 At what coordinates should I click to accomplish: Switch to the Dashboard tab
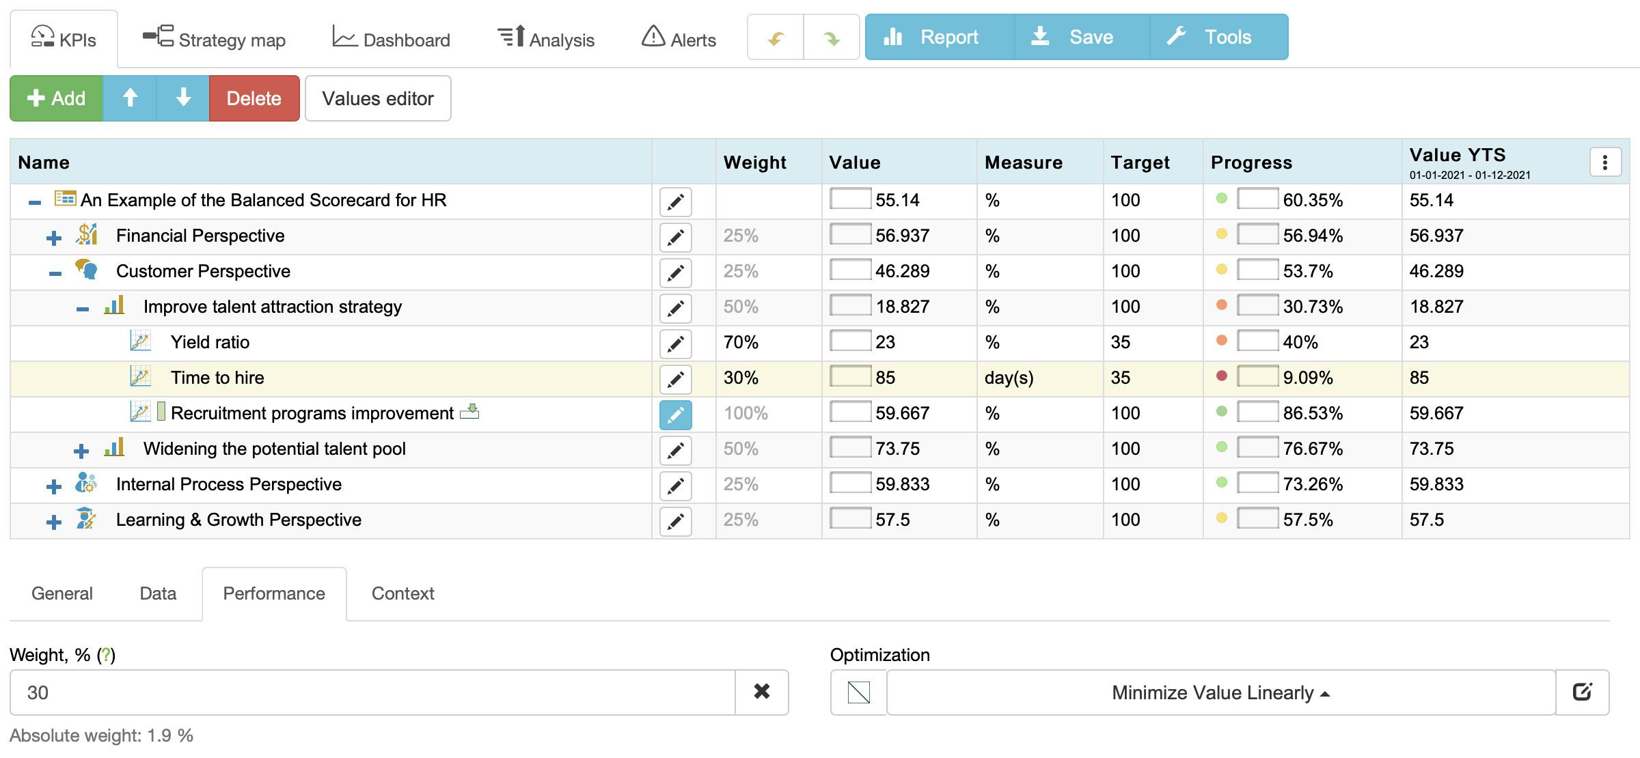pos(390,38)
